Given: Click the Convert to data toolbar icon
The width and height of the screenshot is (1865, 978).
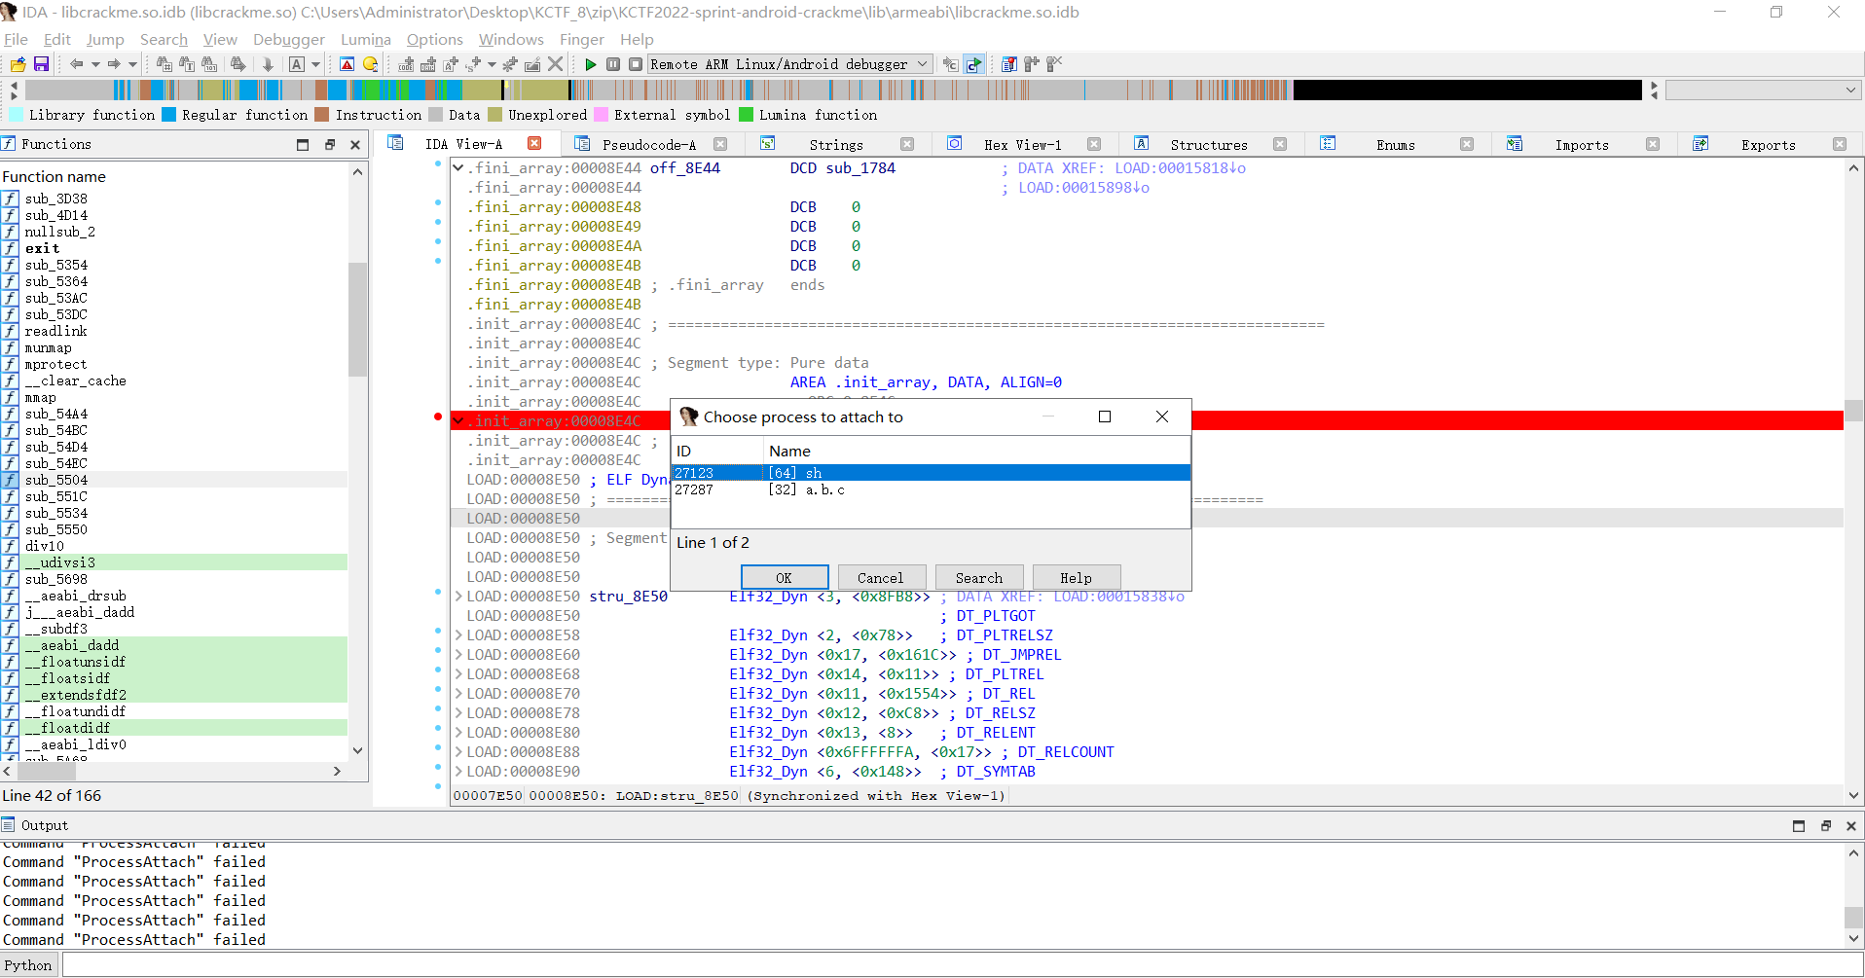Looking at the screenshot, I should point(428,64).
